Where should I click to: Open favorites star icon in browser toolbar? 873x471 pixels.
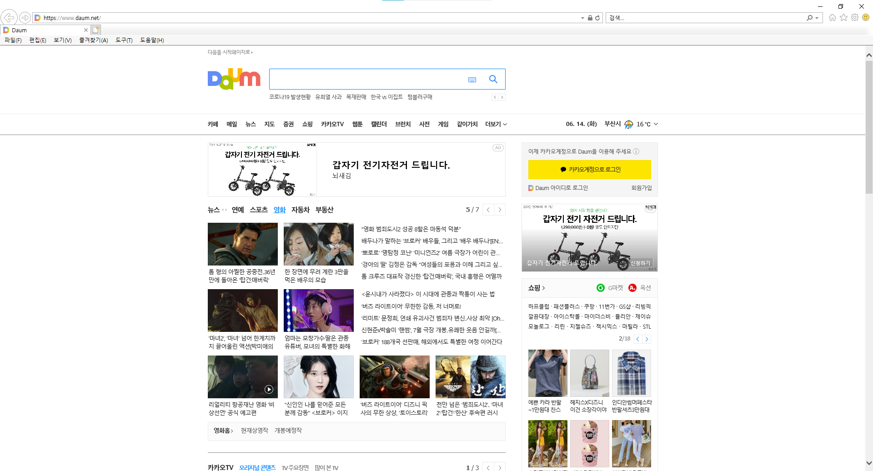tap(843, 17)
